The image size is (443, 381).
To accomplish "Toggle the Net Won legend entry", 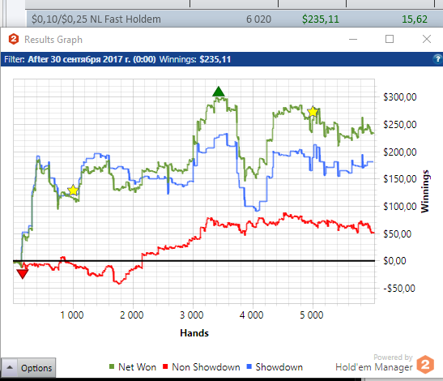I will click(133, 367).
